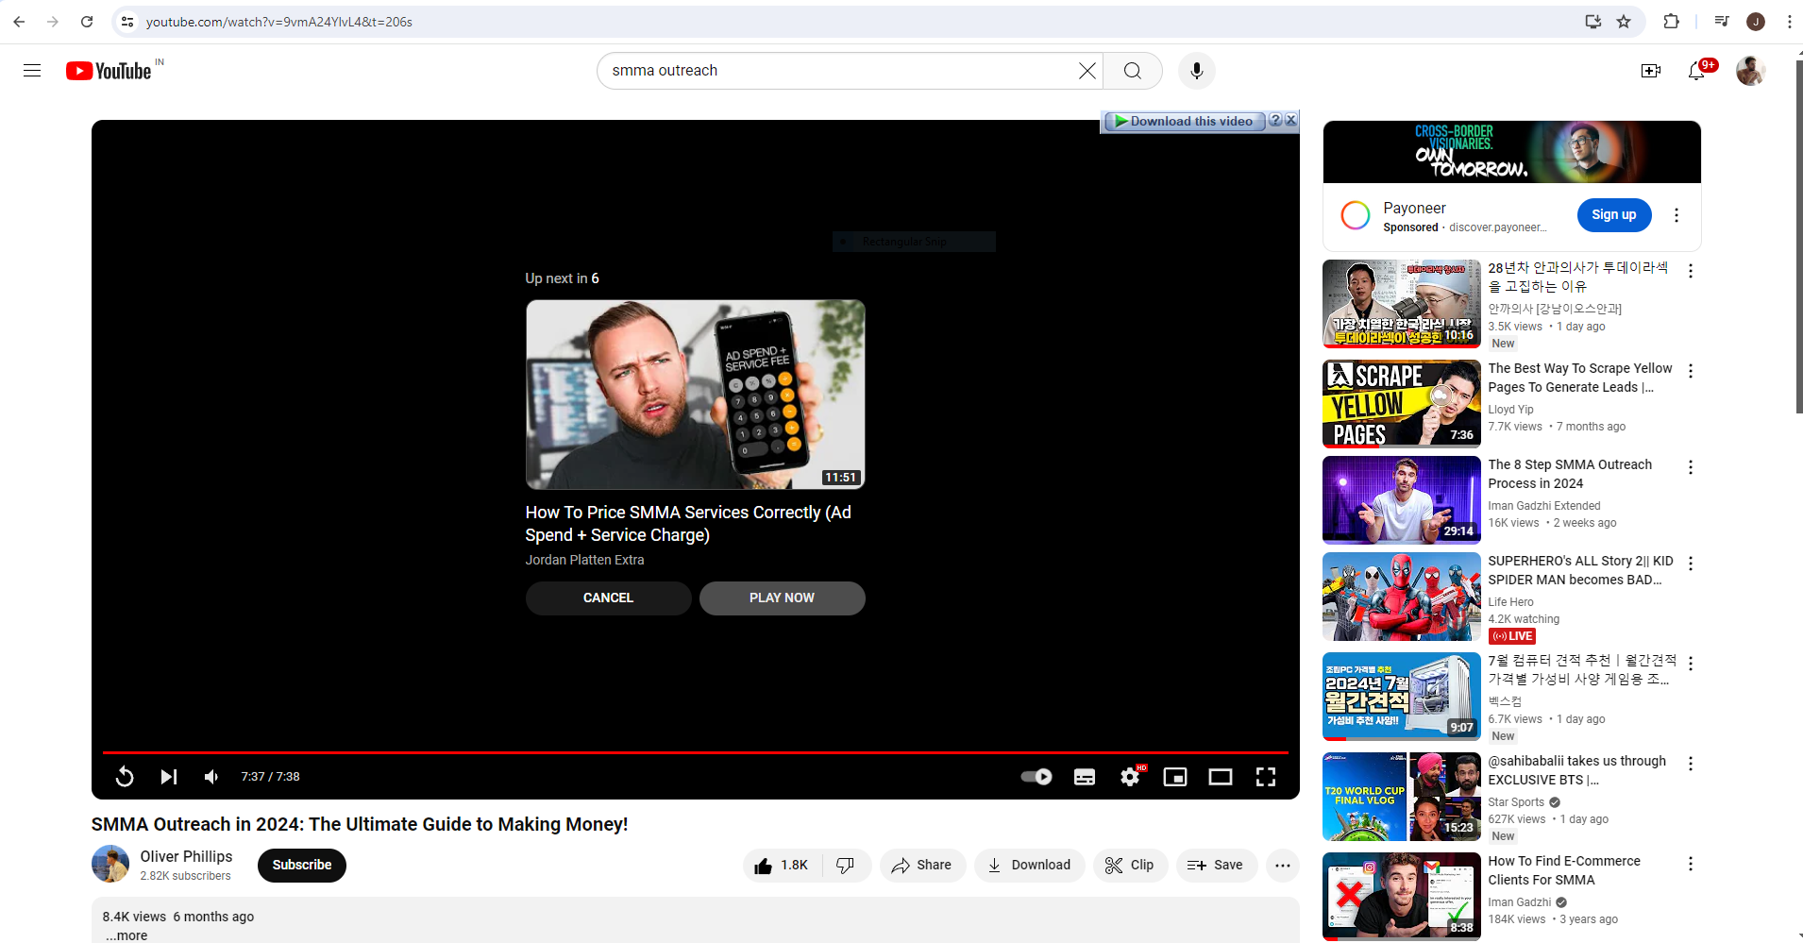Dislike the video
Viewport: 1803px width, 943px height.
click(846, 866)
